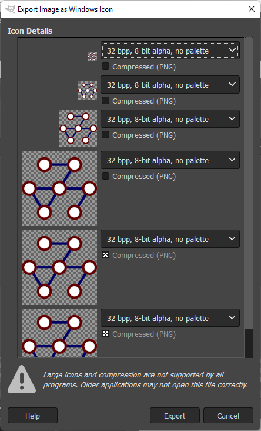This screenshot has height=431, width=261.
Task: Click the fifth large icon preview
Action: pyautogui.click(x=59, y=267)
